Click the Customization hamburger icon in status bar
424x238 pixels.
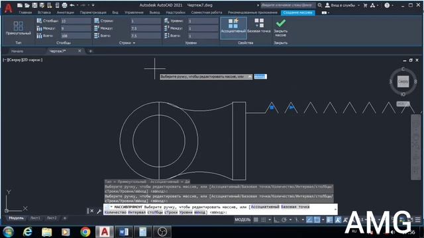(x=418, y=220)
